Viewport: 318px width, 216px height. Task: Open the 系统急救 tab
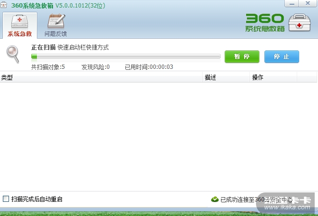(20, 25)
